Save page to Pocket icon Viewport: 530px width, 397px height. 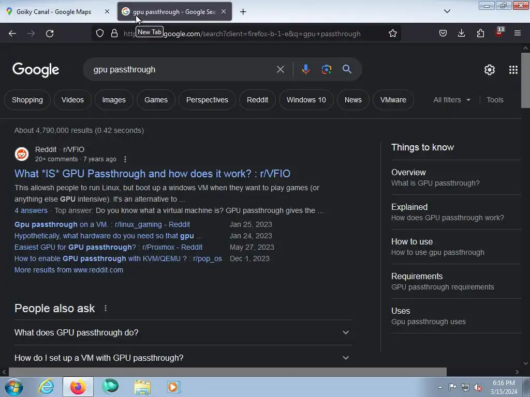[x=443, y=34]
